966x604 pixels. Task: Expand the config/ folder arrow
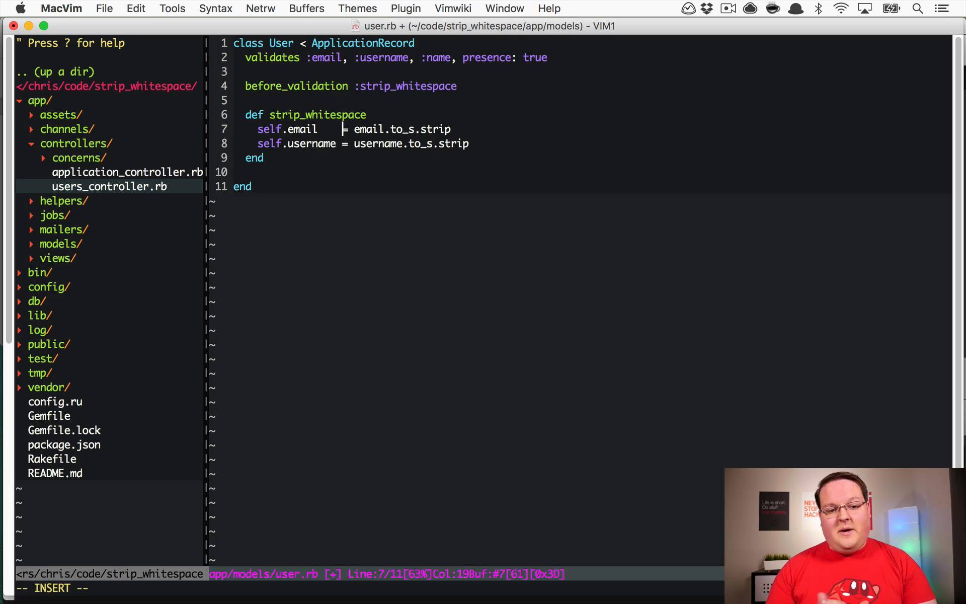[19, 287]
